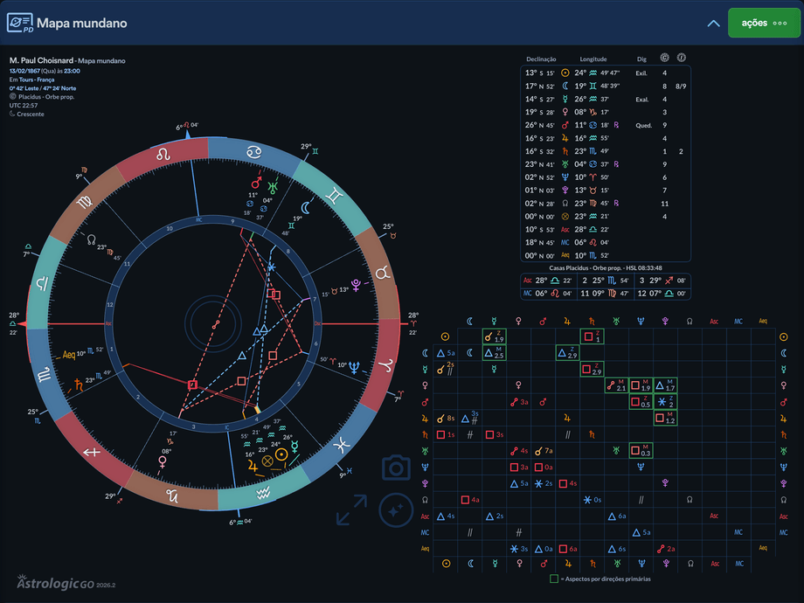Screen dimensions: 804x603
Task: Click the 'Placidus - Orbe prop.' line under the coordinates
Action: [46, 96]
